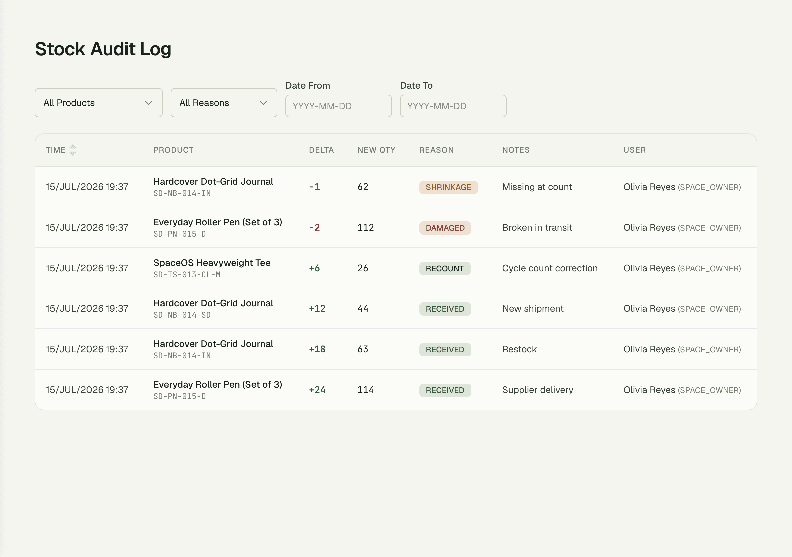Select SKU SD-NB-014-IN in Missing at count row
This screenshot has width=792, height=557.
[182, 193]
